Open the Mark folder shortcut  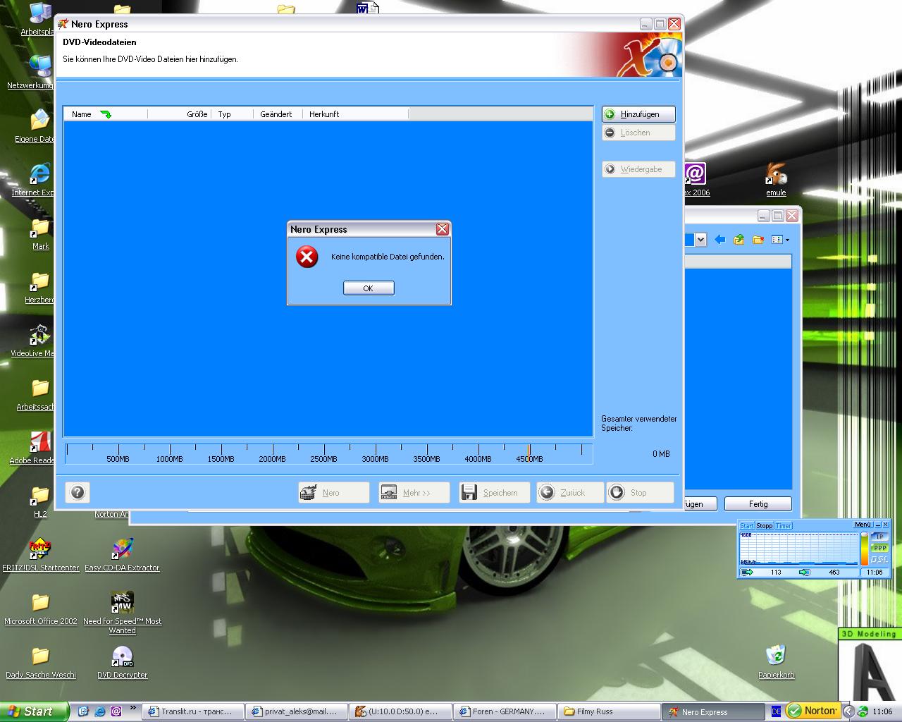(41, 233)
